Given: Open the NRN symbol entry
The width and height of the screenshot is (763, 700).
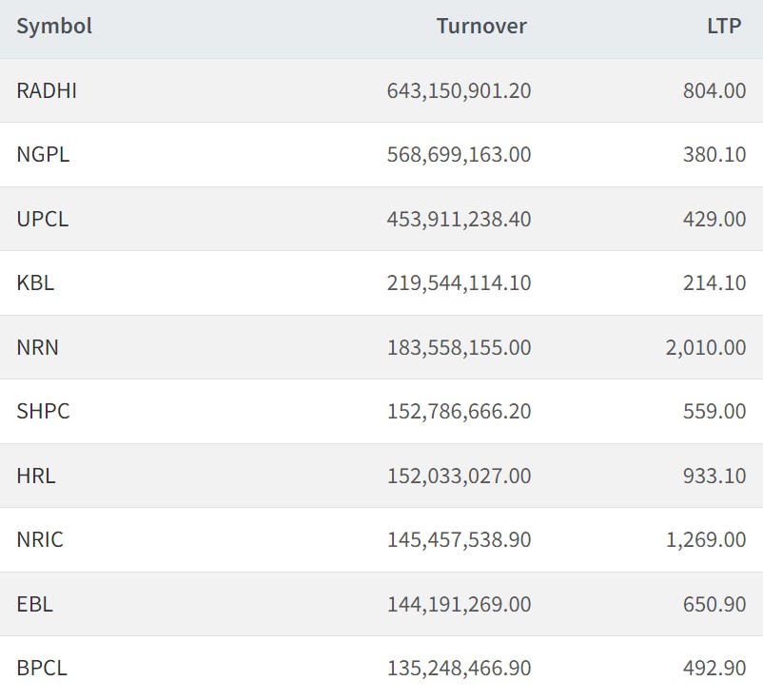Looking at the screenshot, I should 37,347.
